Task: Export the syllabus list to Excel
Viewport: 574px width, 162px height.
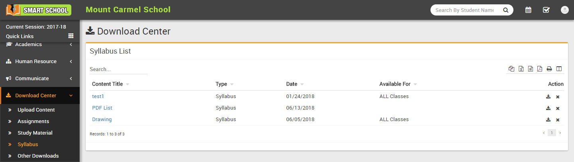Action: [x=521, y=69]
